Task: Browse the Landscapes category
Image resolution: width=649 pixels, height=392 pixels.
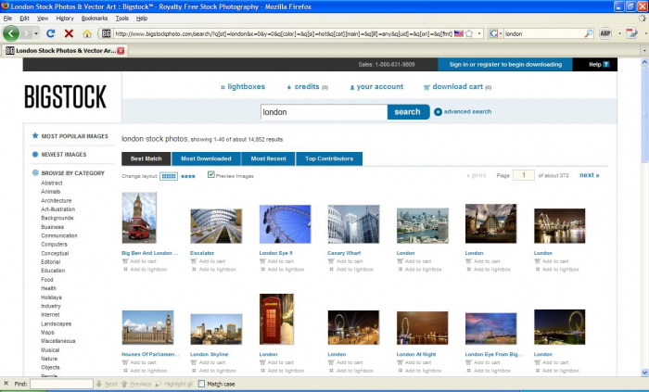Action: [57, 323]
